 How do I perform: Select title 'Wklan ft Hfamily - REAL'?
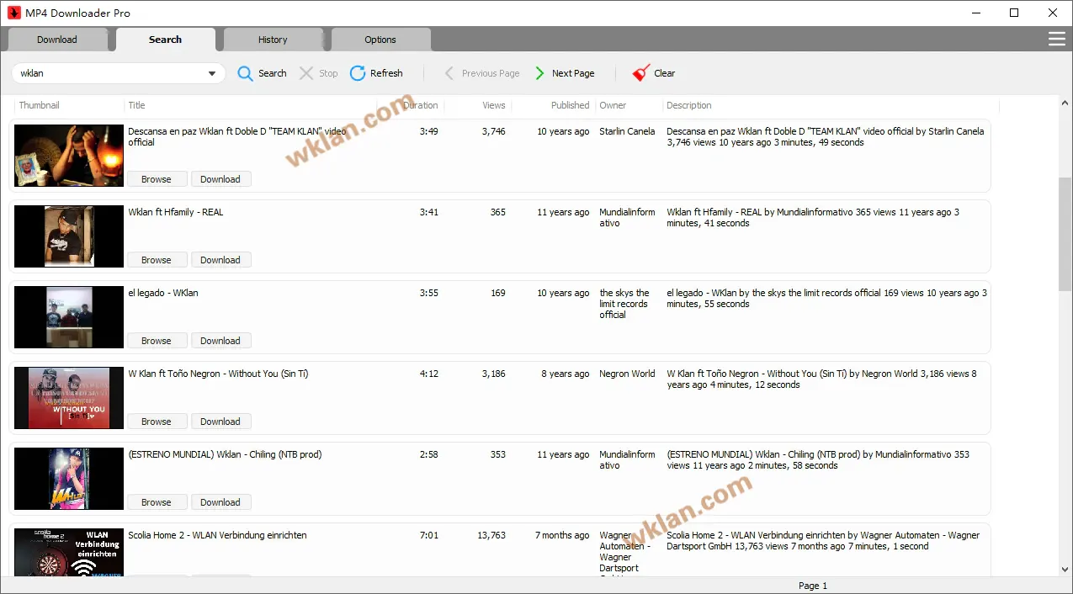click(x=176, y=212)
